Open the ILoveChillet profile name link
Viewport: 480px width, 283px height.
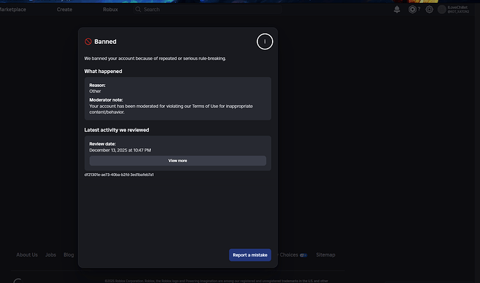(x=457, y=8)
